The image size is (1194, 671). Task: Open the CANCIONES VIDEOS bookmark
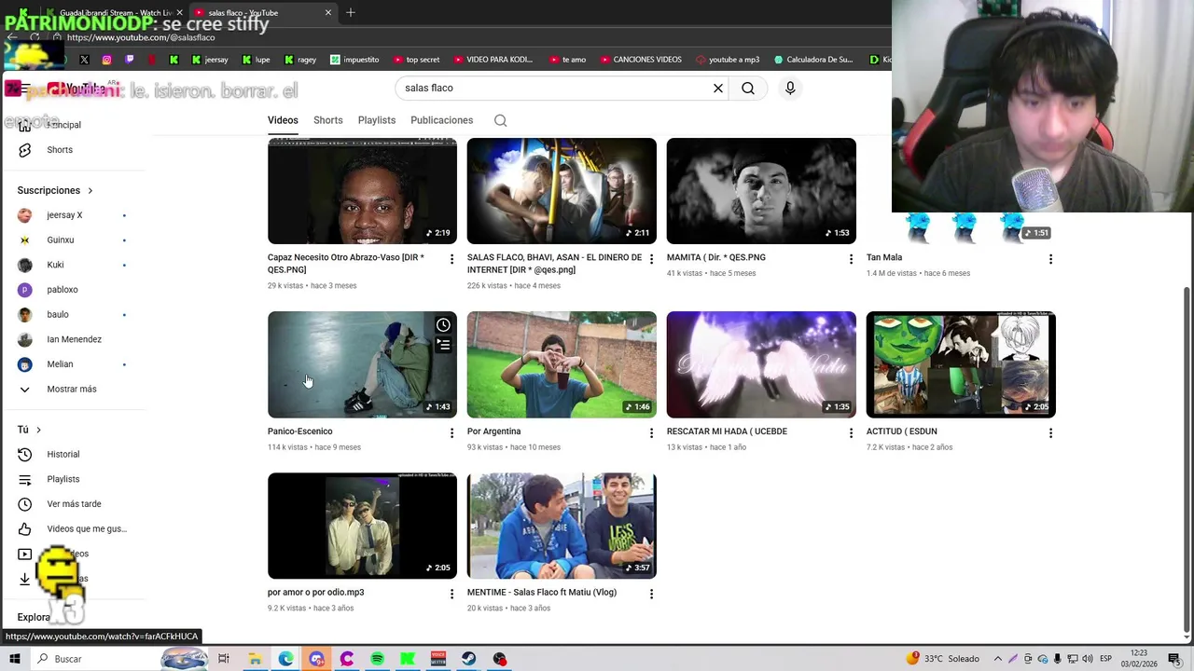(x=640, y=60)
